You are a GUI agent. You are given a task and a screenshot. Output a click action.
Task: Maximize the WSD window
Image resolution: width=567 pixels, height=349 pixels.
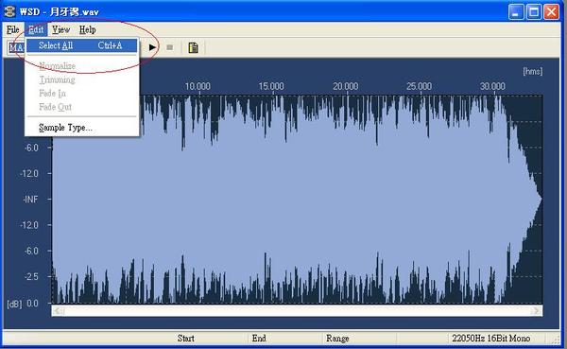tap(534, 11)
